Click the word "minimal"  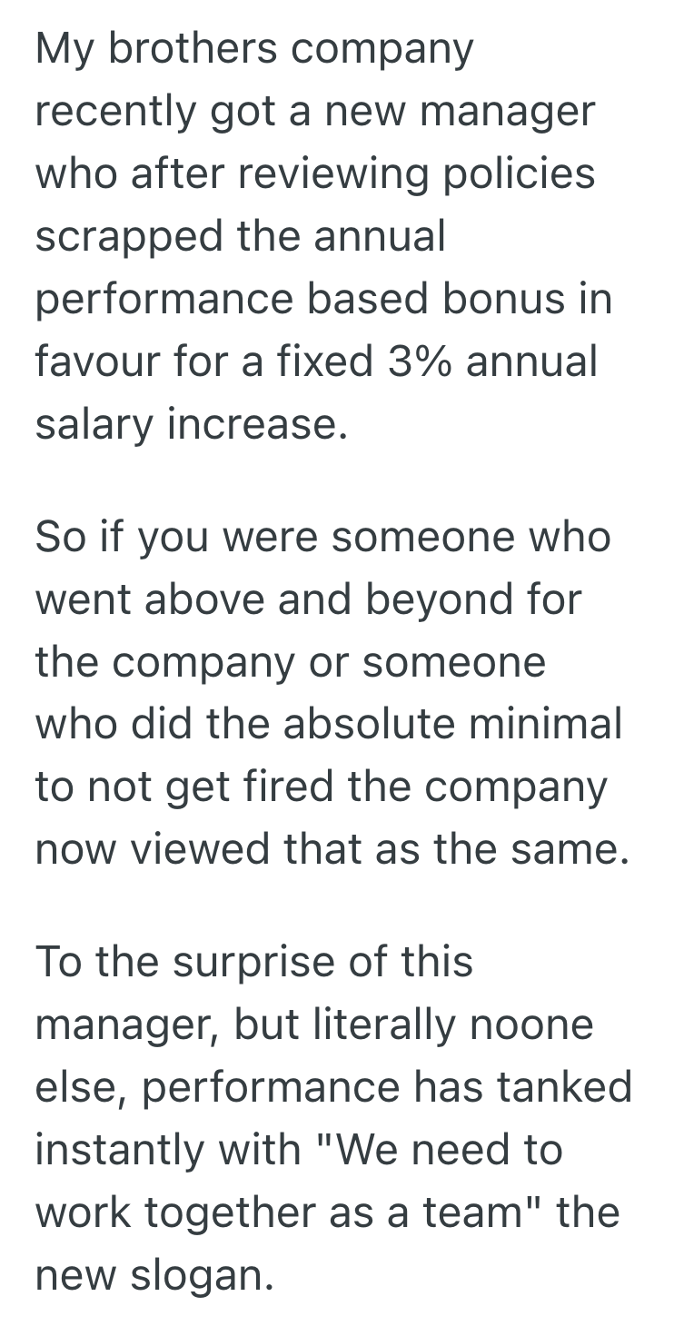[552, 725]
